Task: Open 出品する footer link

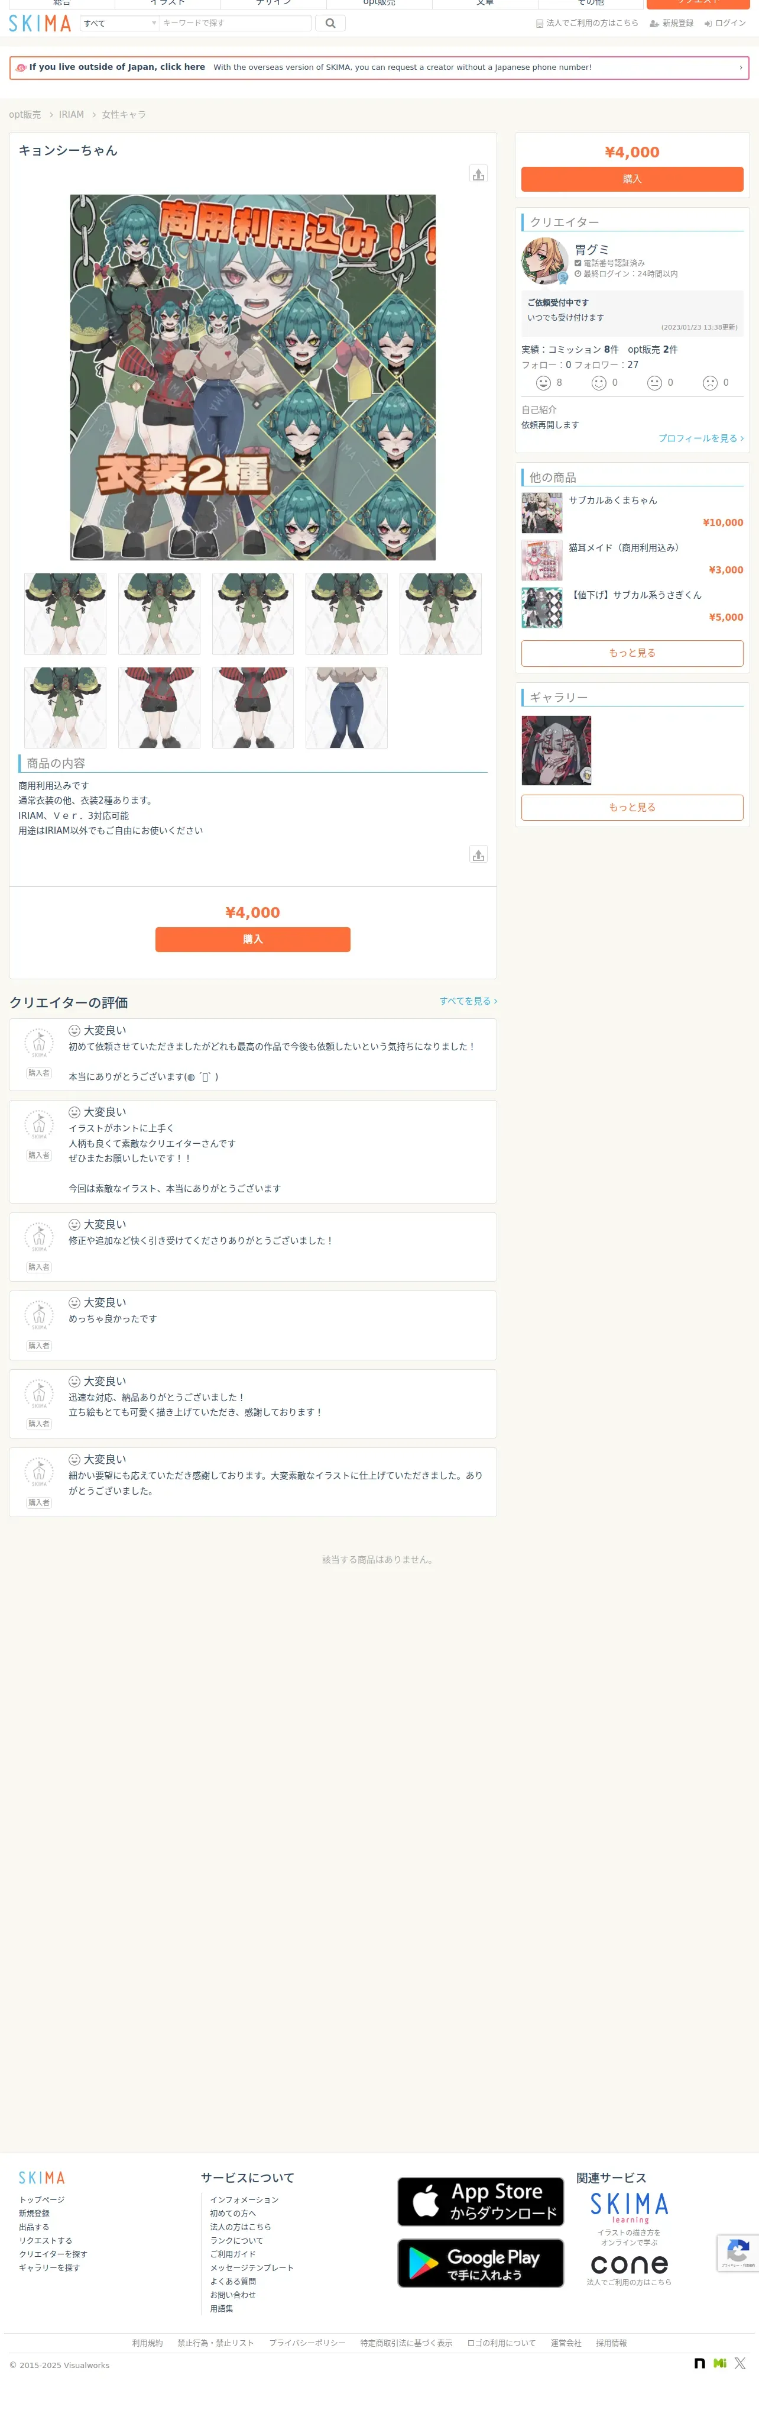Action: 34,2227
